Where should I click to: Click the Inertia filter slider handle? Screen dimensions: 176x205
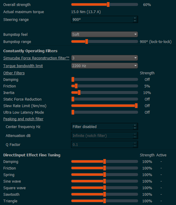[79, 93]
